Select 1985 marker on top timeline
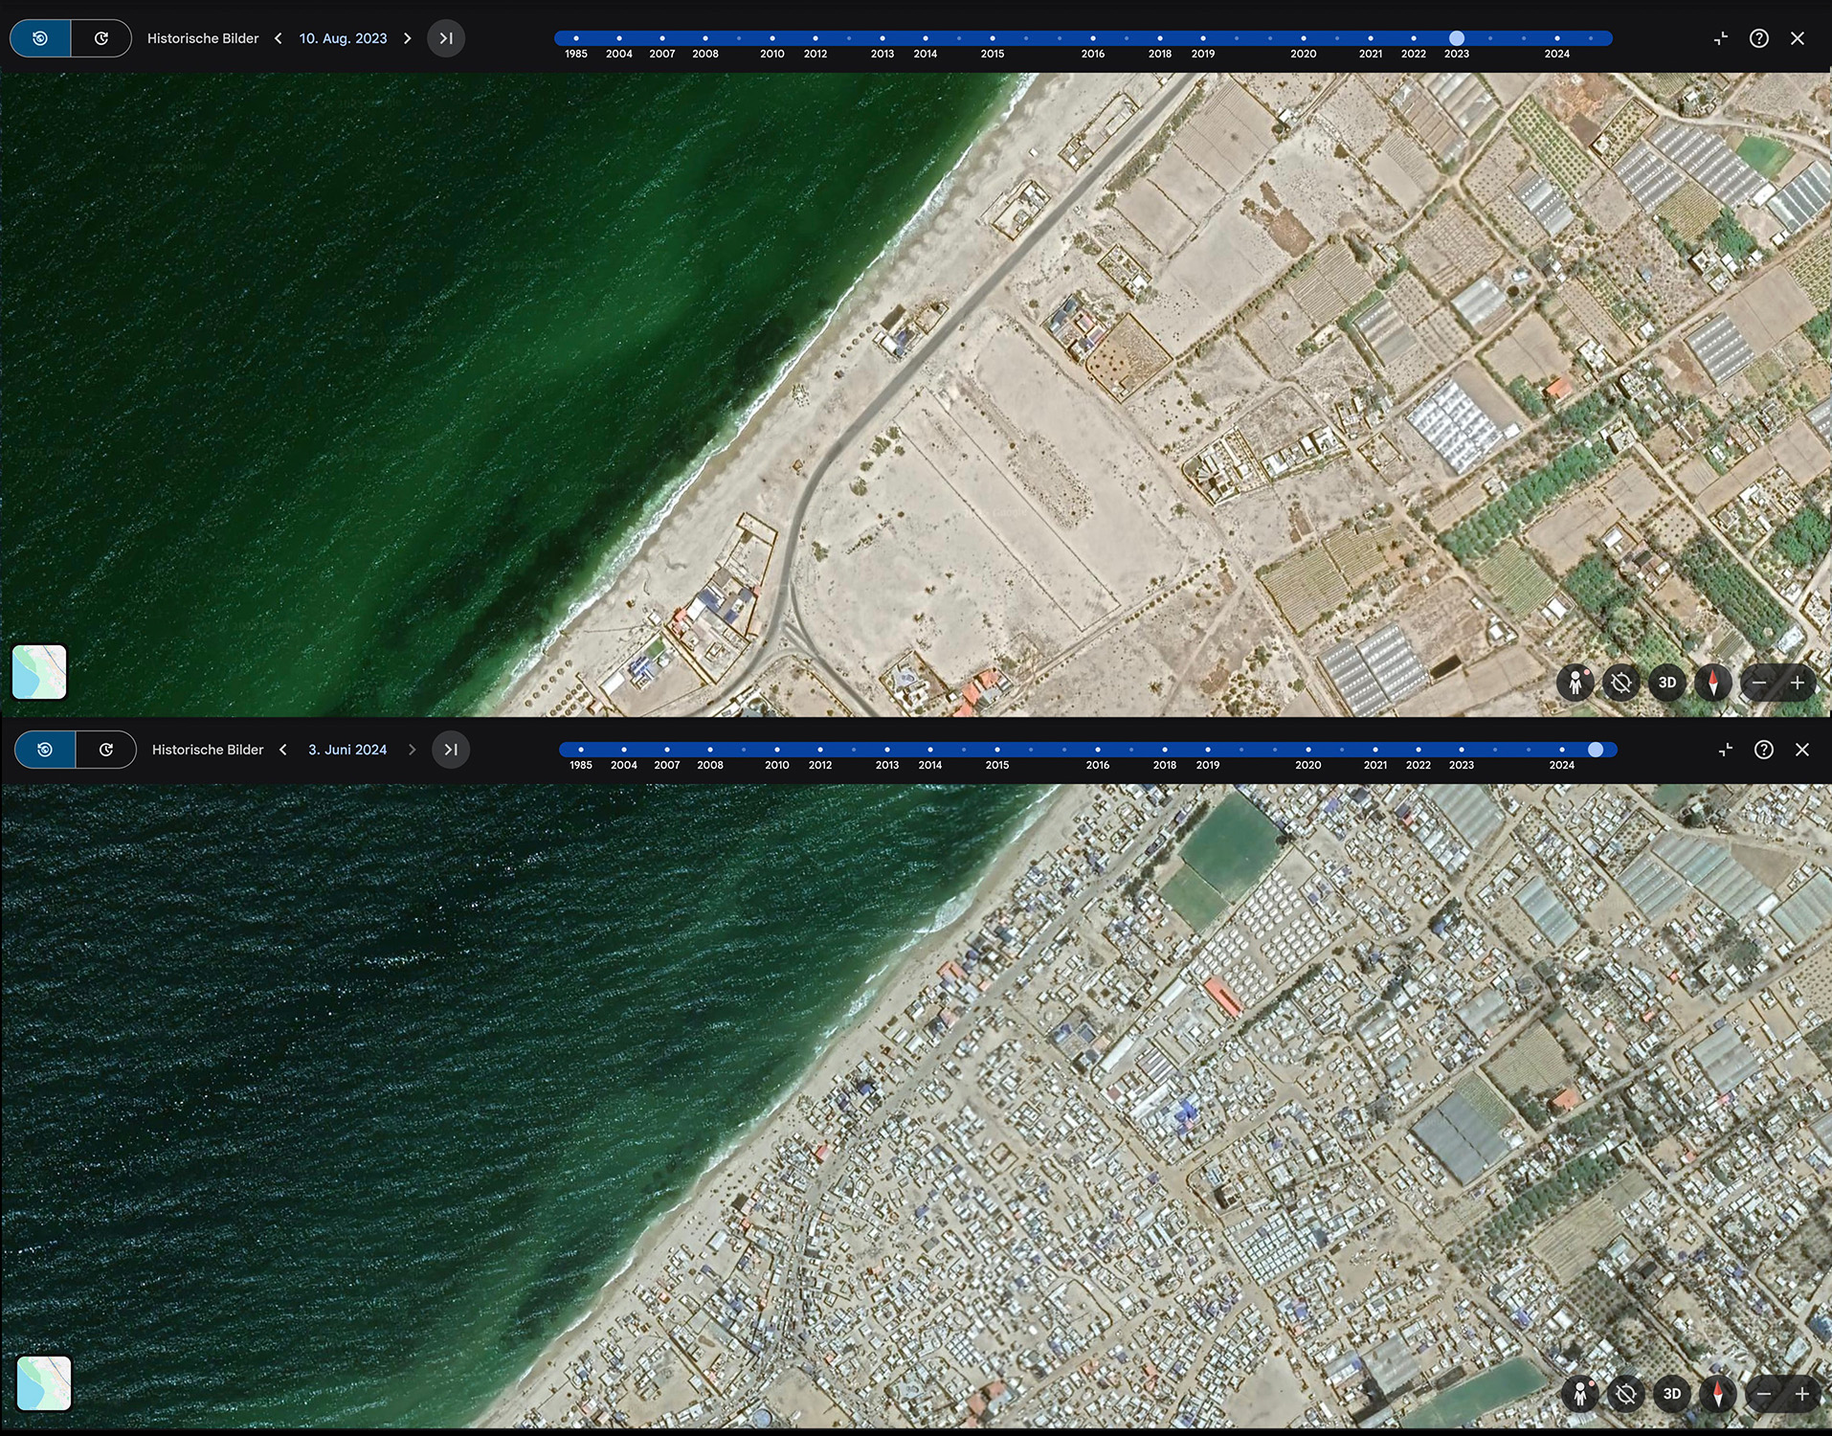The height and width of the screenshot is (1436, 1832). (576, 38)
